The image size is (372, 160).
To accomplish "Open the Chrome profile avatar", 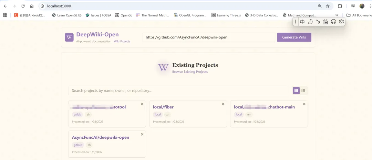I will click(x=362, y=6).
